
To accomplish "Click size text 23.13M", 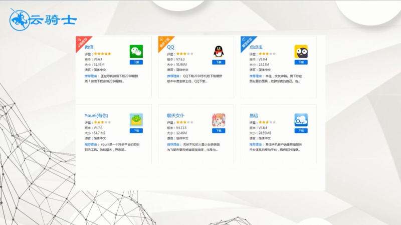I will [x=264, y=64].
